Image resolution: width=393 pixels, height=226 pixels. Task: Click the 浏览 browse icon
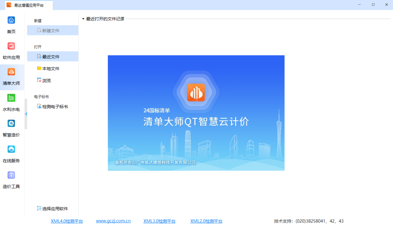(39, 80)
